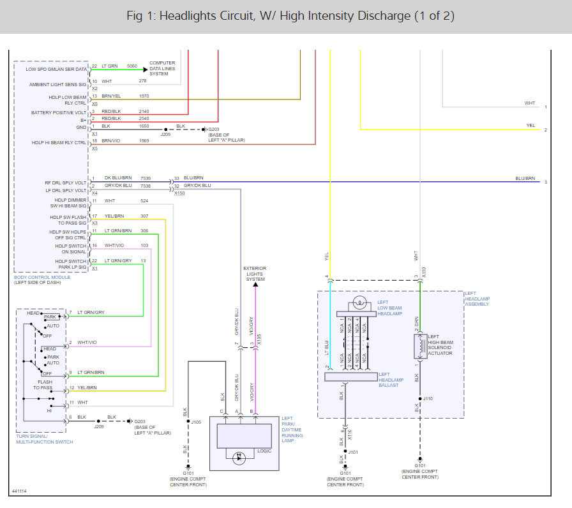Screen dimensions: 572x508
Task: Click 'FLASH TO PASS' switch position label
Action: coord(43,385)
